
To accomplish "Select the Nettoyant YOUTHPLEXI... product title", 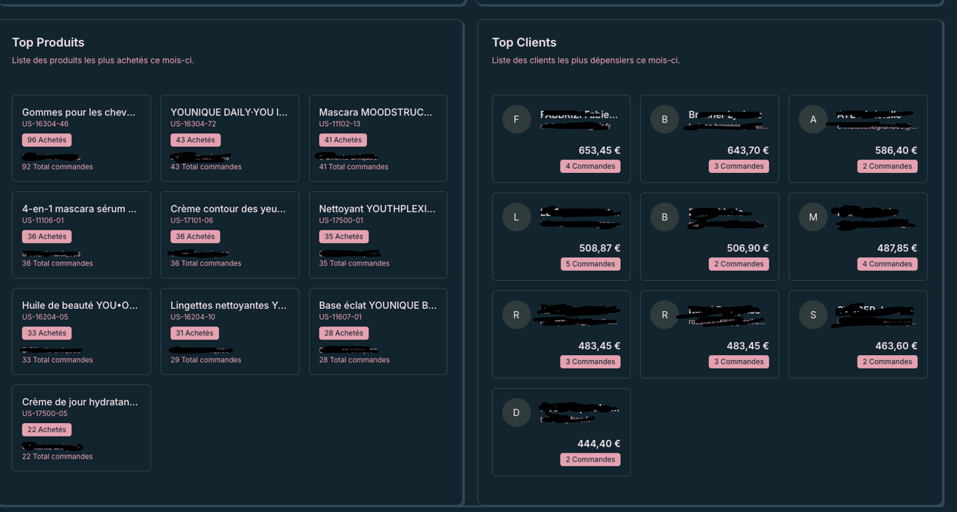I will click(377, 209).
